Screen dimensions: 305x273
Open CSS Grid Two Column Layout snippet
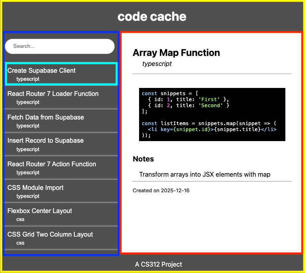(50, 235)
